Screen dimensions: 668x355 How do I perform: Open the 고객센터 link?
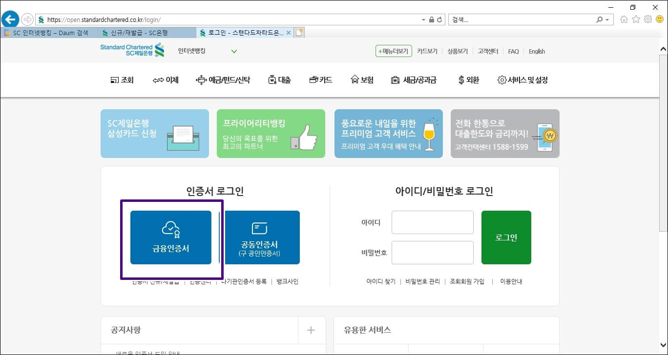488,51
